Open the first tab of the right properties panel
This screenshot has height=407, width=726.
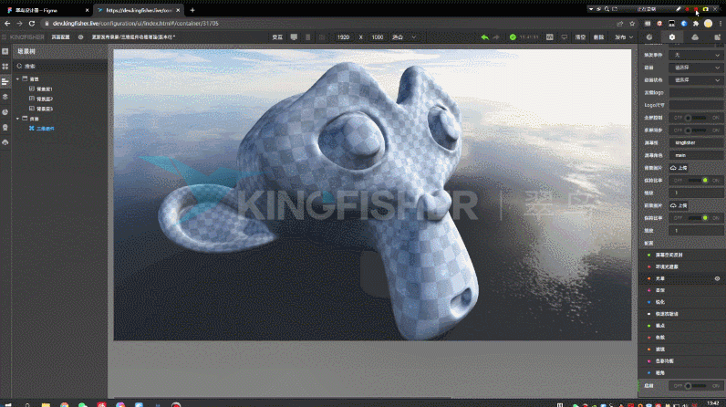[x=649, y=37]
